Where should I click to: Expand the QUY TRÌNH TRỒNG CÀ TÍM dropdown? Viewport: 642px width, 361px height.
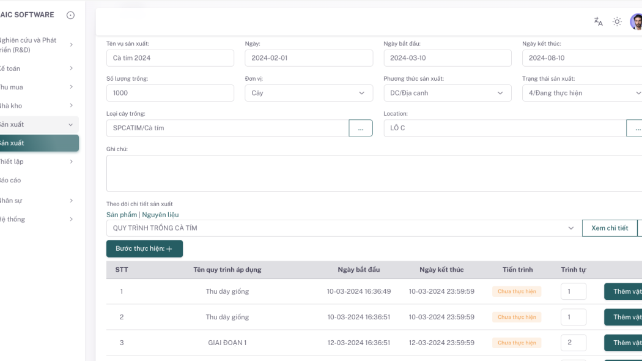tap(344, 228)
